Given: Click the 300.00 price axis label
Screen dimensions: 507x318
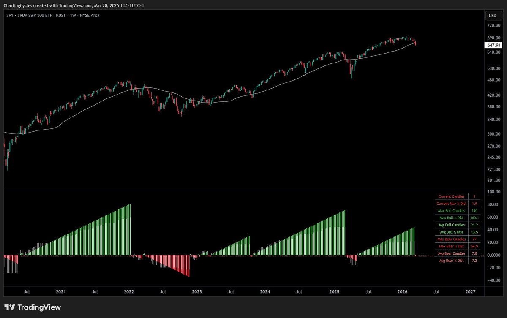Looking at the screenshot, I should [x=493, y=134].
